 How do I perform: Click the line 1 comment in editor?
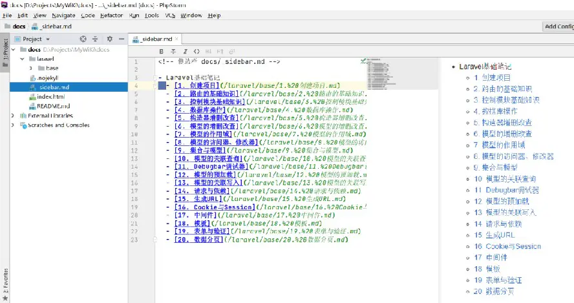(x=219, y=61)
